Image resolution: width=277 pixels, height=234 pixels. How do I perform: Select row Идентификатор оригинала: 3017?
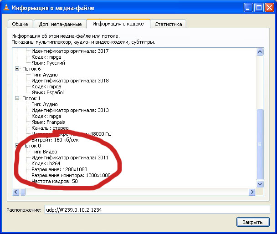[x=70, y=51]
